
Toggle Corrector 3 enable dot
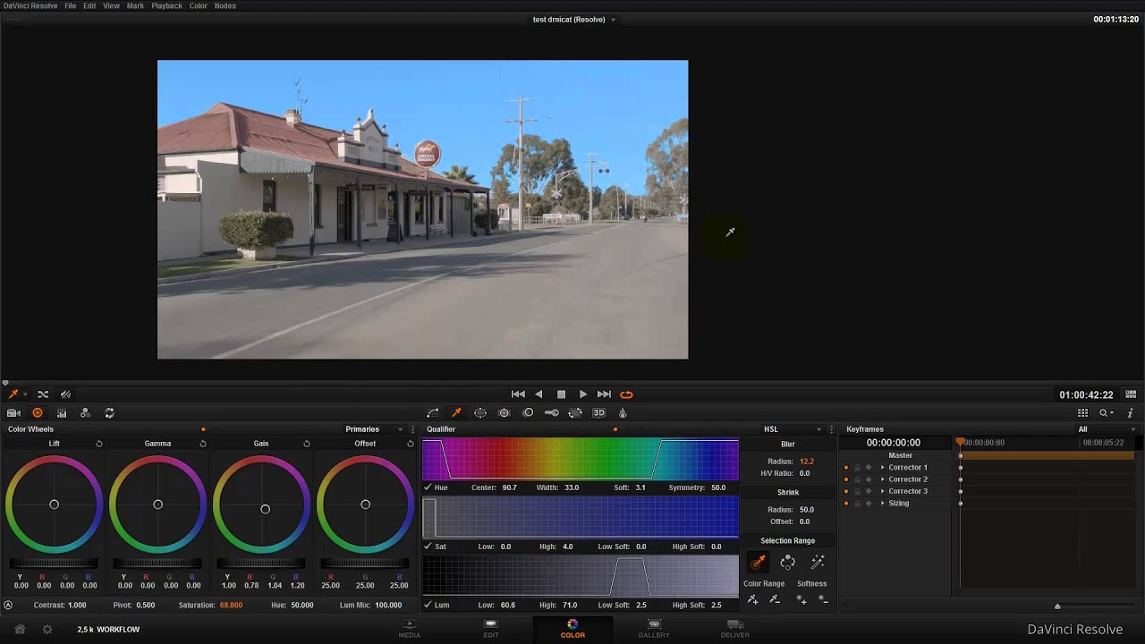pyautogui.click(x=846, y=491)
